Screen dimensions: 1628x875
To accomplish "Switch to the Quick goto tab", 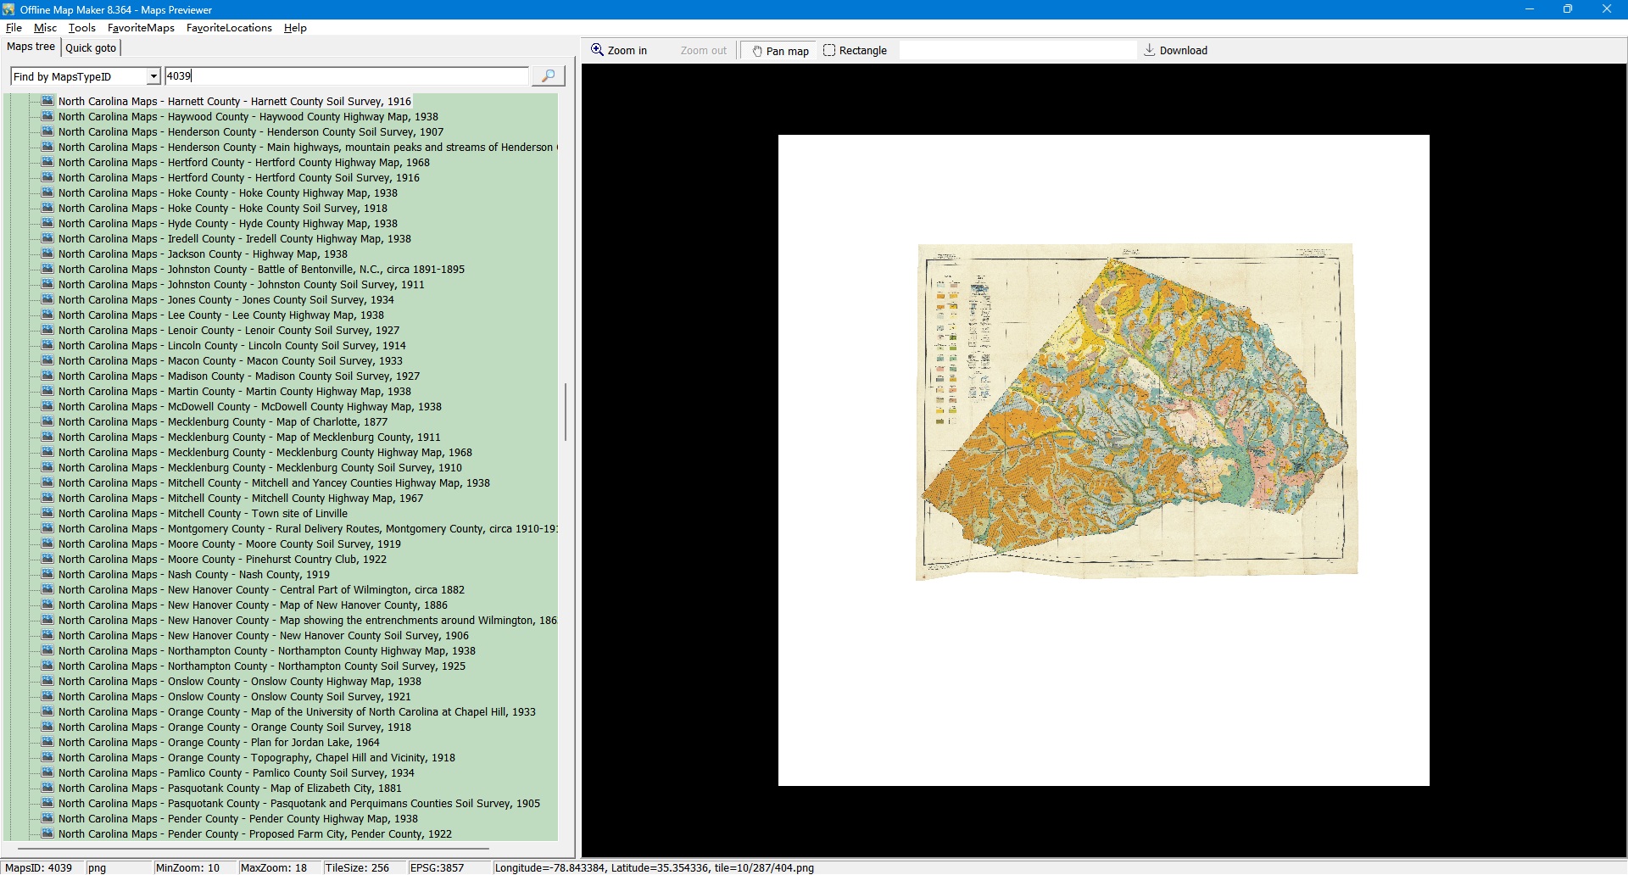I will (91, 47).
